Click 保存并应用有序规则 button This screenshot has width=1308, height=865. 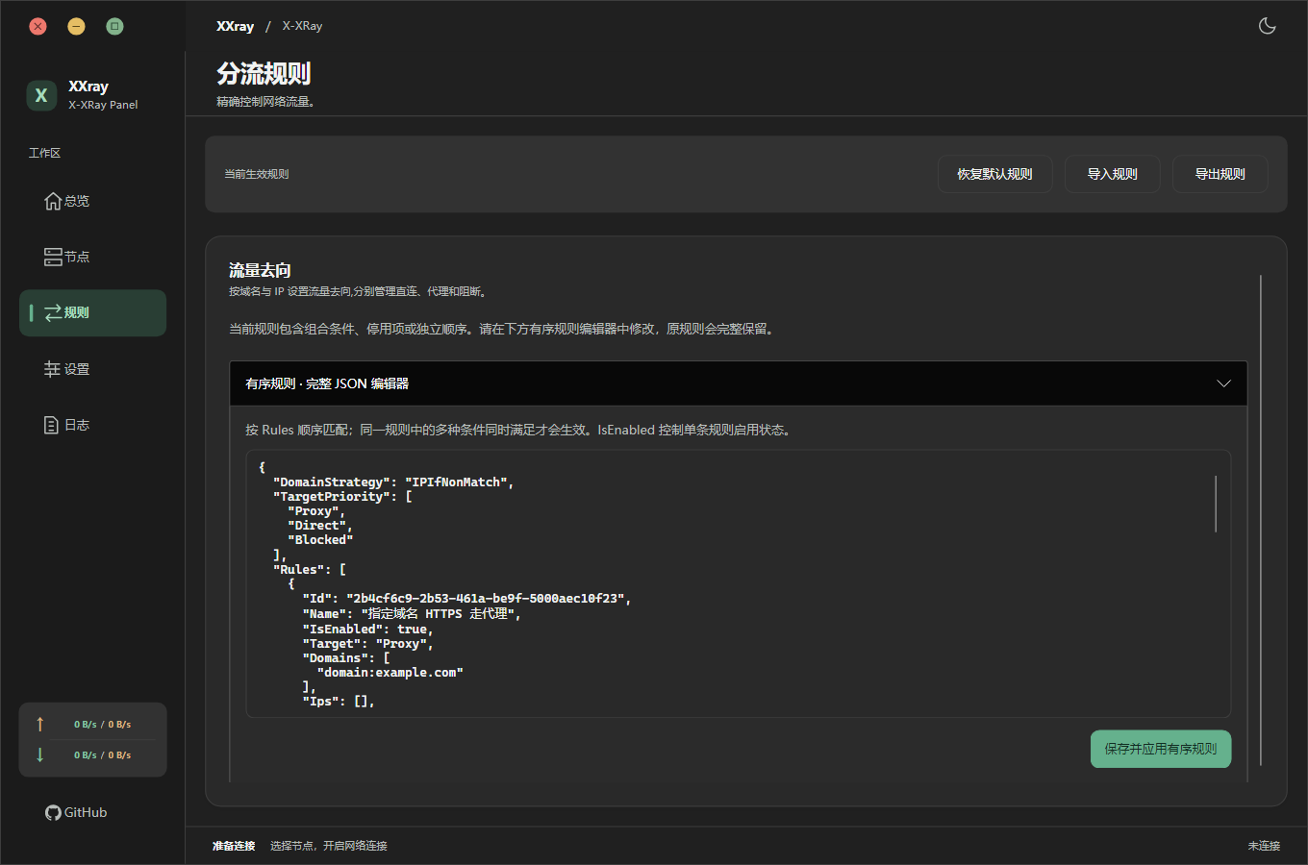tap(1161, 749)
